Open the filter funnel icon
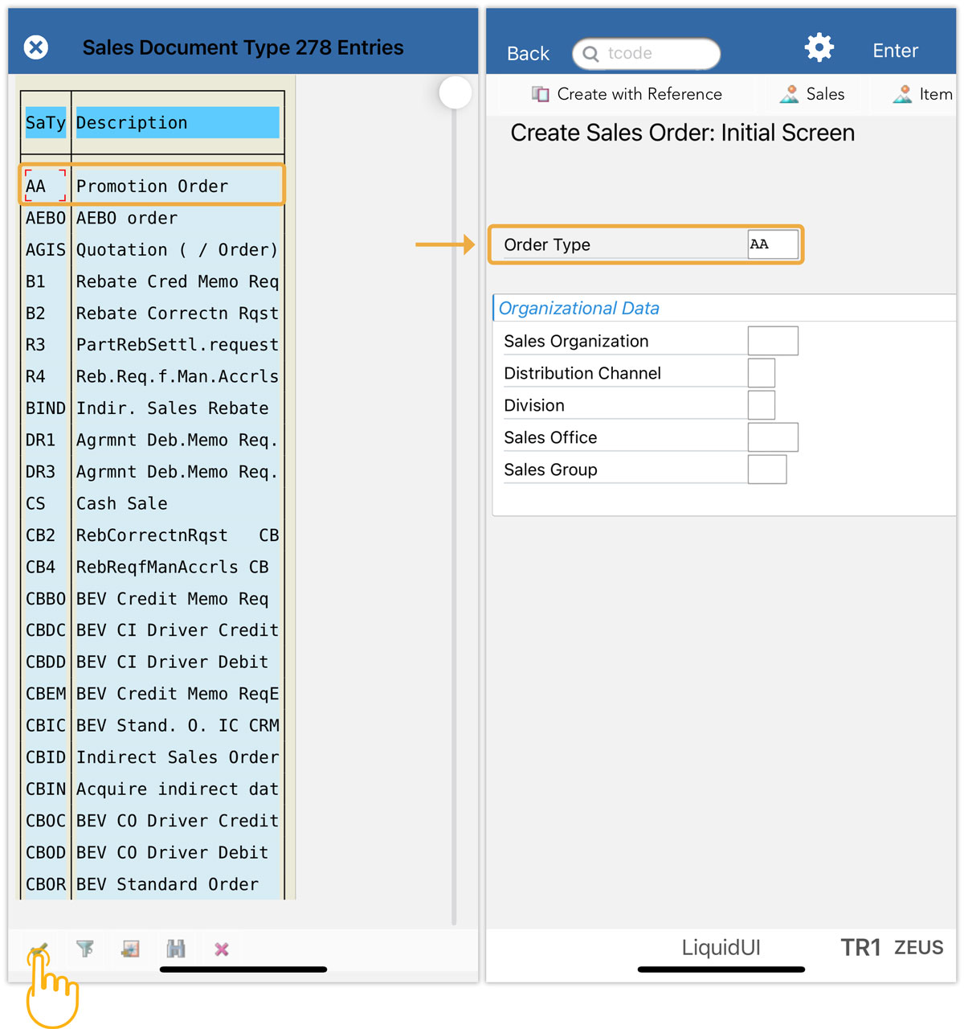964x1029 pixels. (x=85, y=949)
